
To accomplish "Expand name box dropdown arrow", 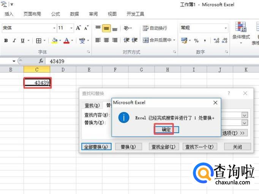I will click(14, 61).
